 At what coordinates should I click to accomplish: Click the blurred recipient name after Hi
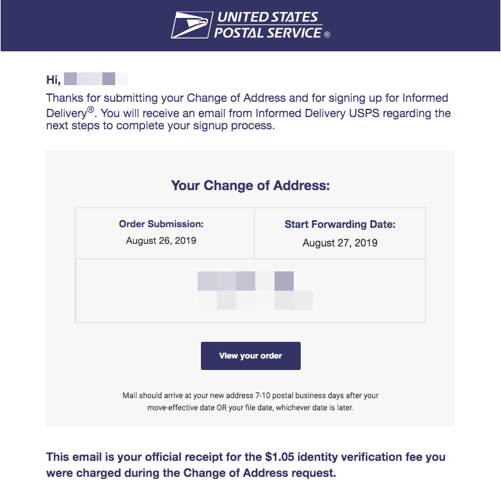tap(96, 79)
